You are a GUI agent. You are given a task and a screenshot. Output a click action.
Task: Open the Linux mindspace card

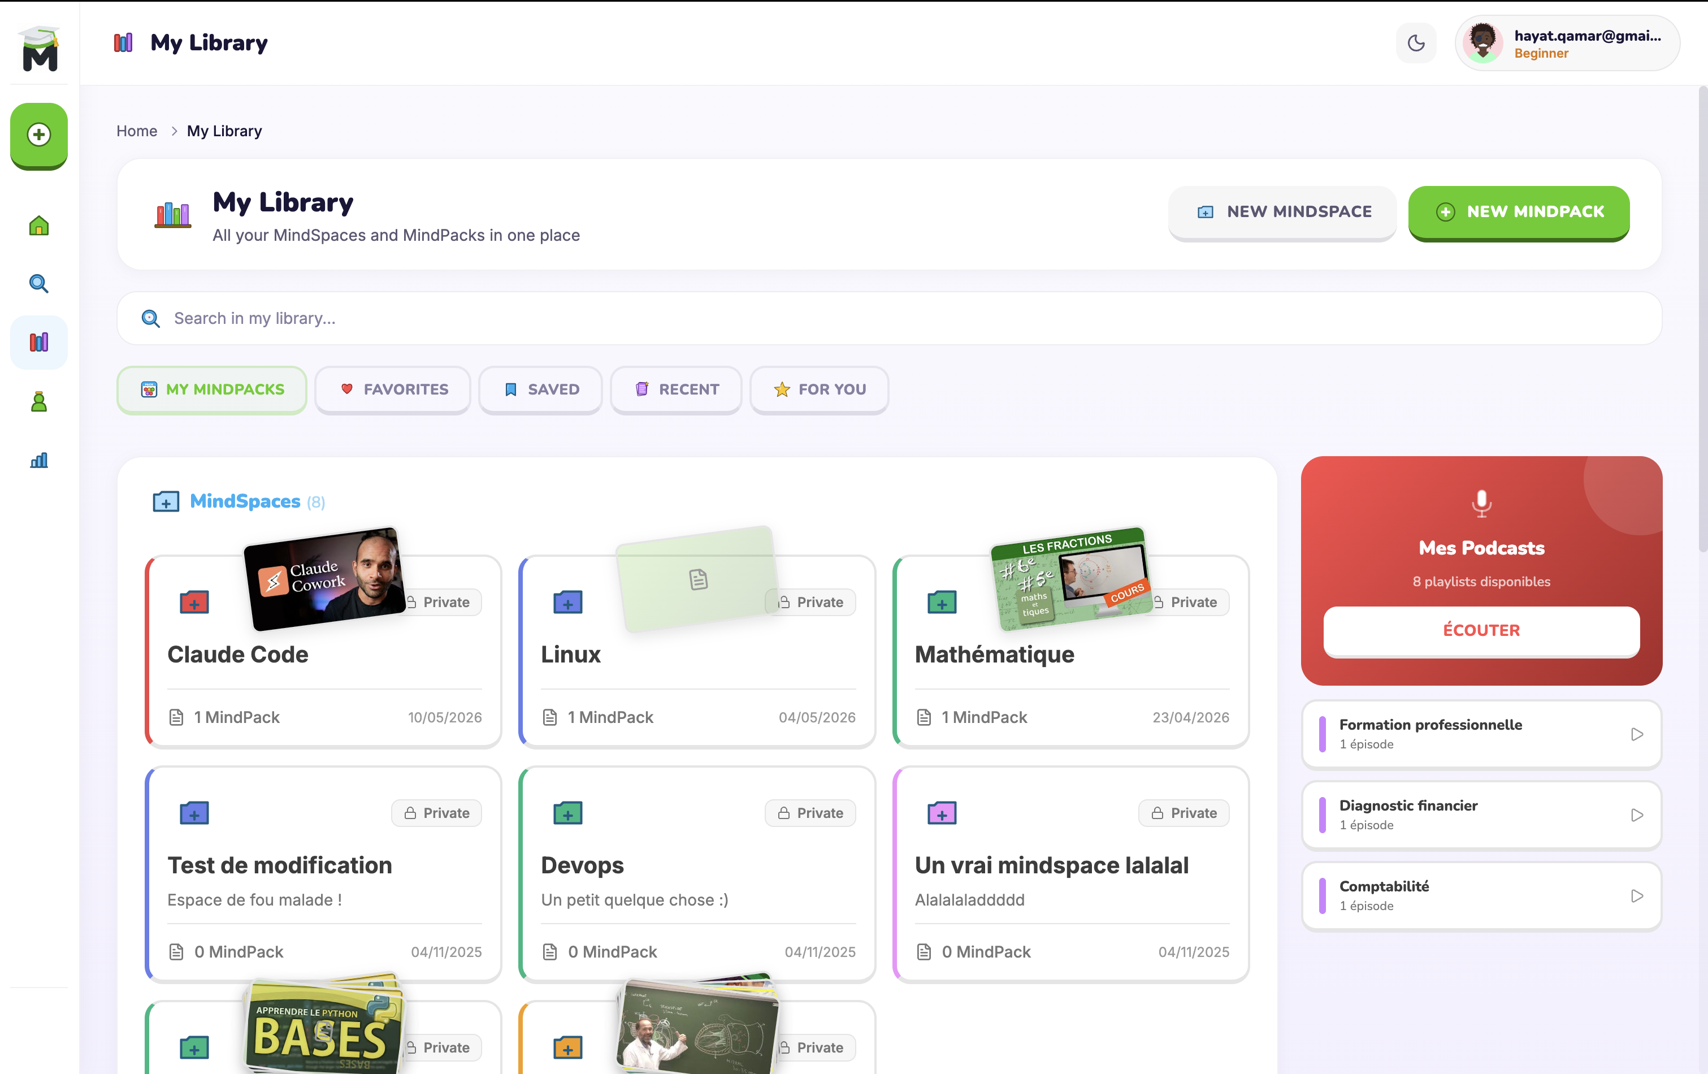pyautogui.click(x=697, y=651)
